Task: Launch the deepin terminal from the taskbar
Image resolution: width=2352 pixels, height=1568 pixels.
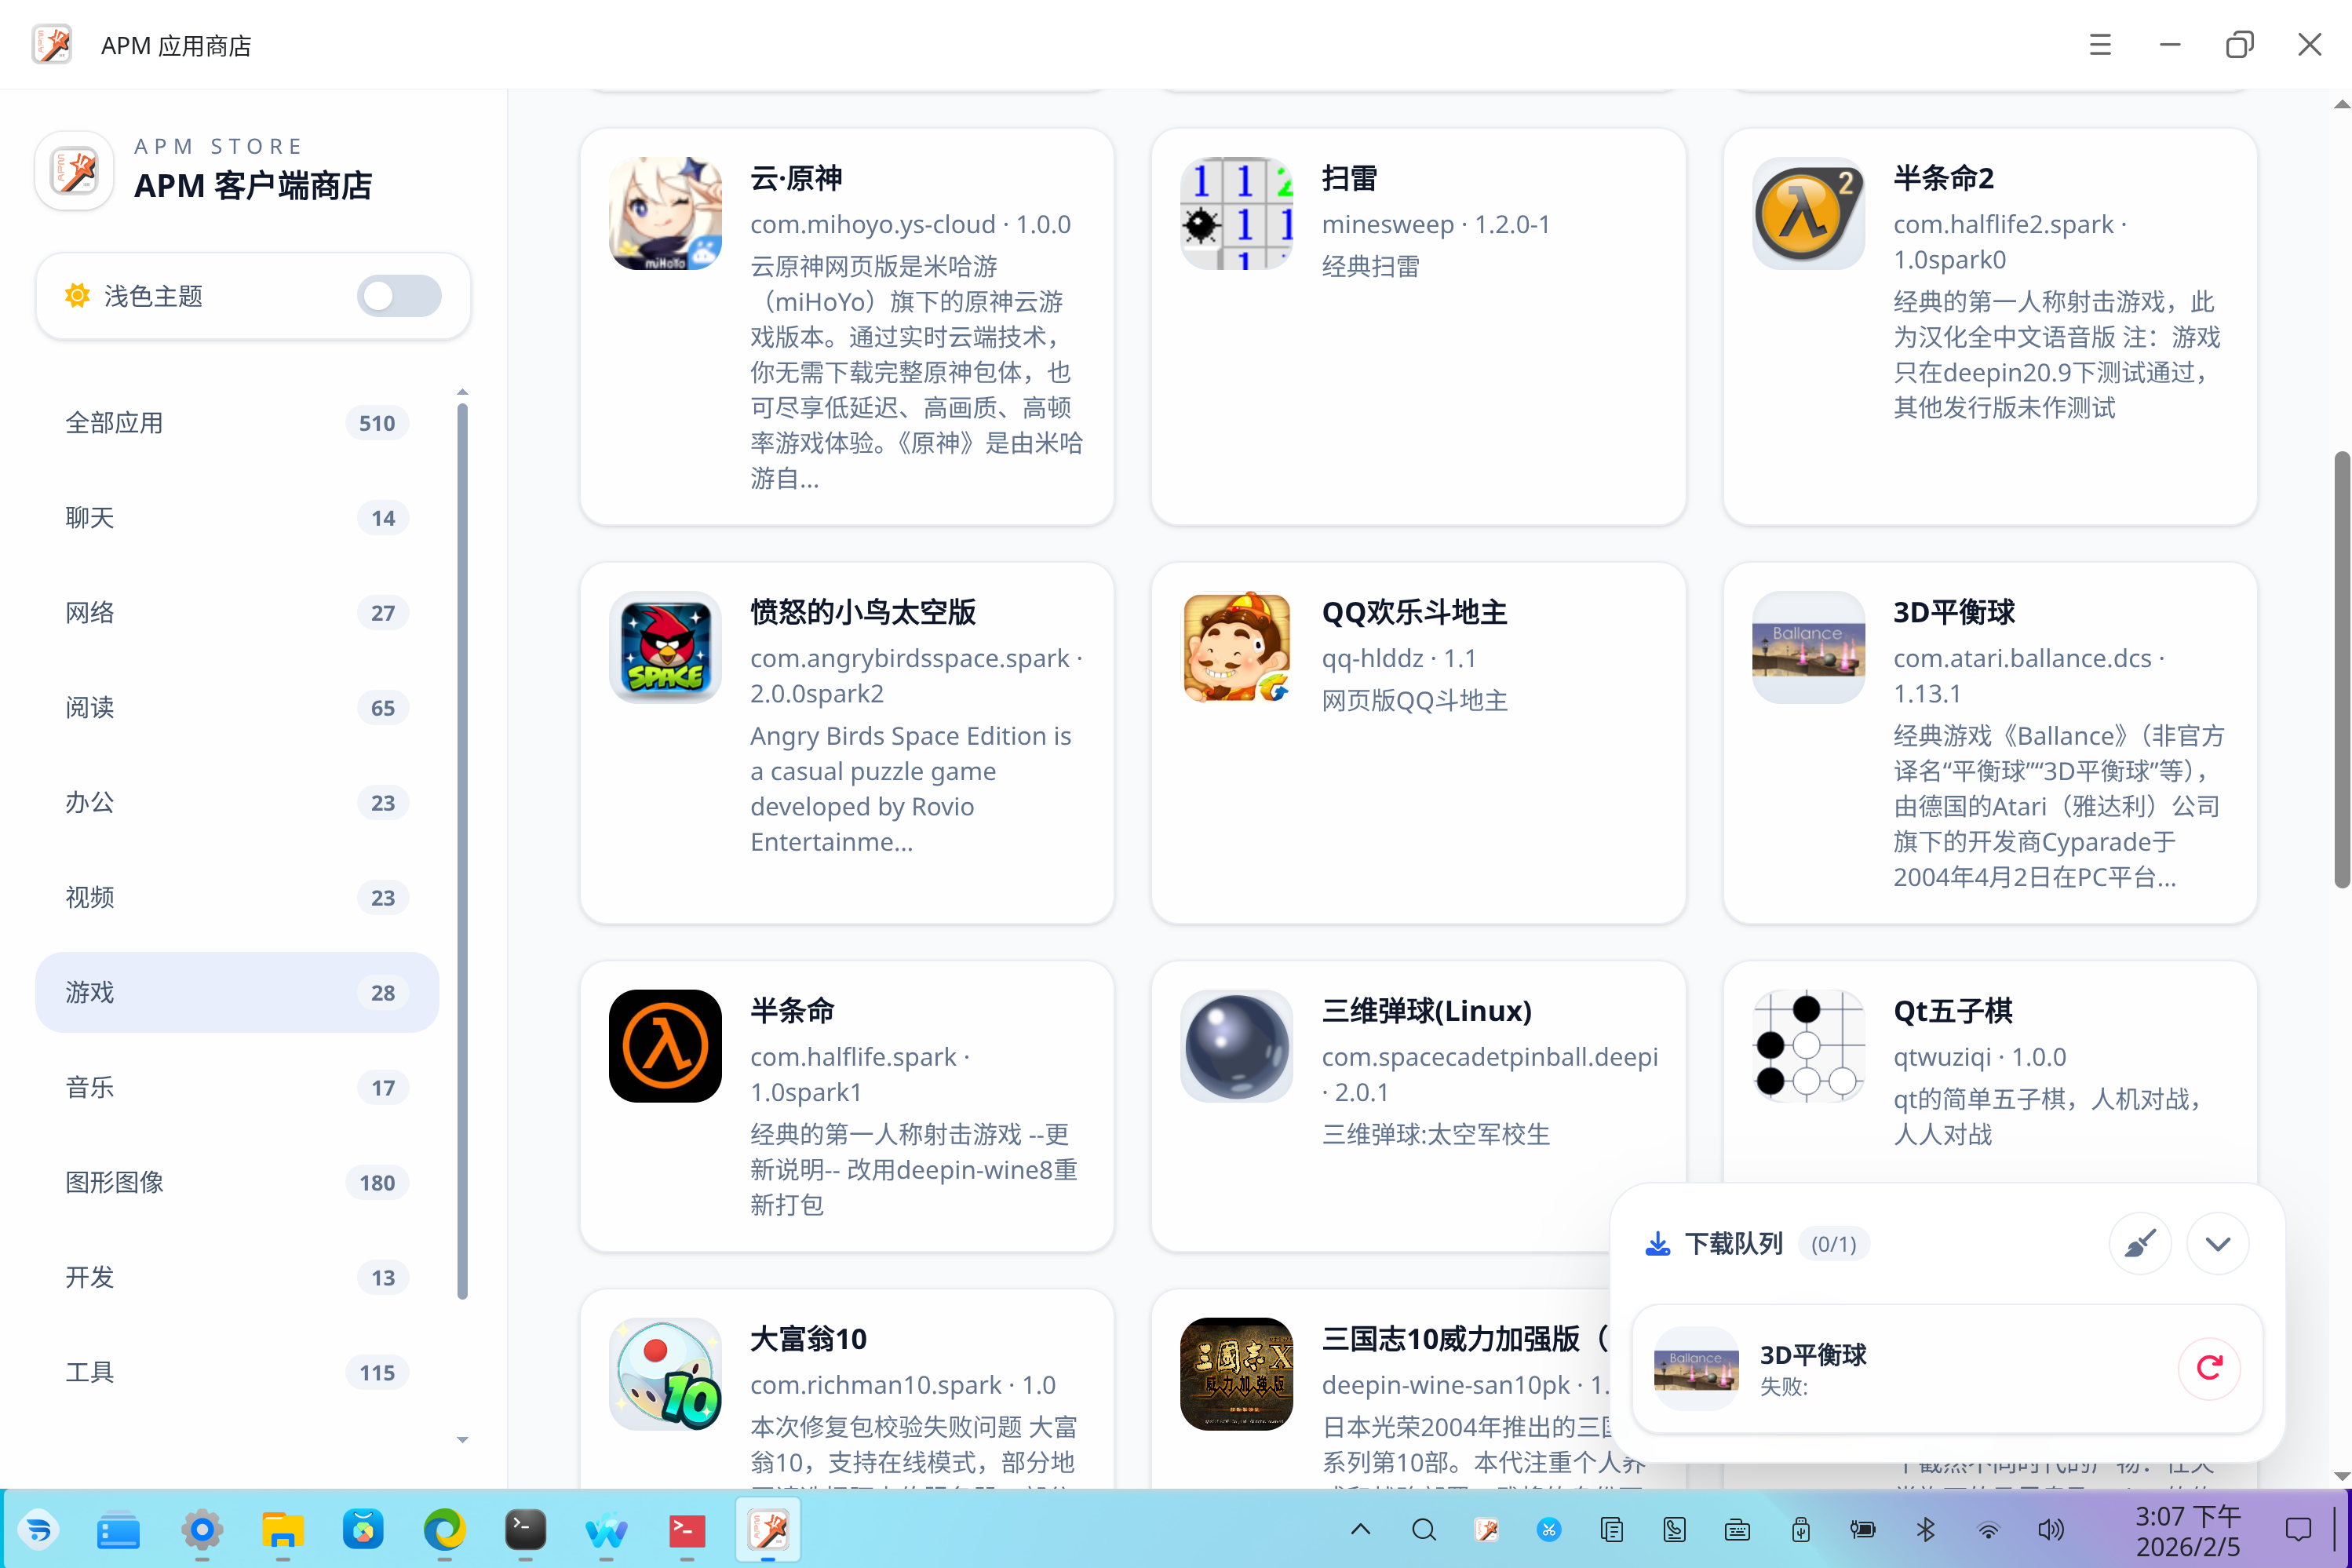Action: 525,1530
